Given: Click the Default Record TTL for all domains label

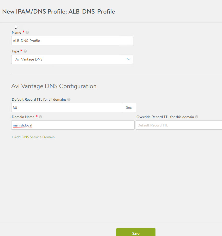Looking at the screenshot, I should click(x=39, y=100).
